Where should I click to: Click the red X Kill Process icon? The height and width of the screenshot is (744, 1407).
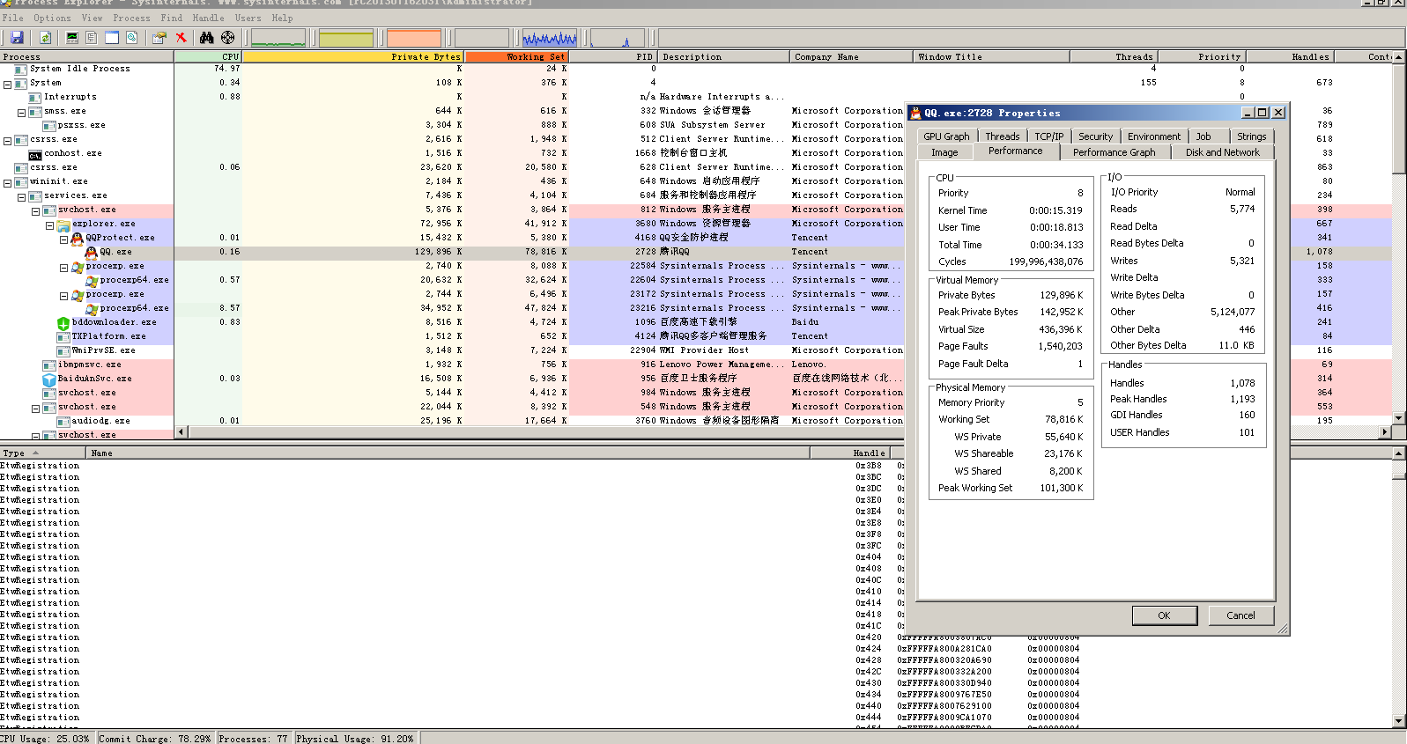(181, 37)
